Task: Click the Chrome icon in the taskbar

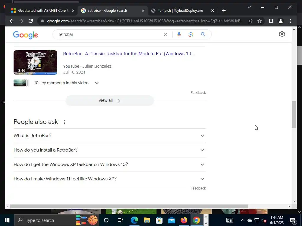Action: click(x=196, y=220)
